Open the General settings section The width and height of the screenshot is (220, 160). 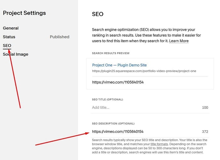point(11,28)
